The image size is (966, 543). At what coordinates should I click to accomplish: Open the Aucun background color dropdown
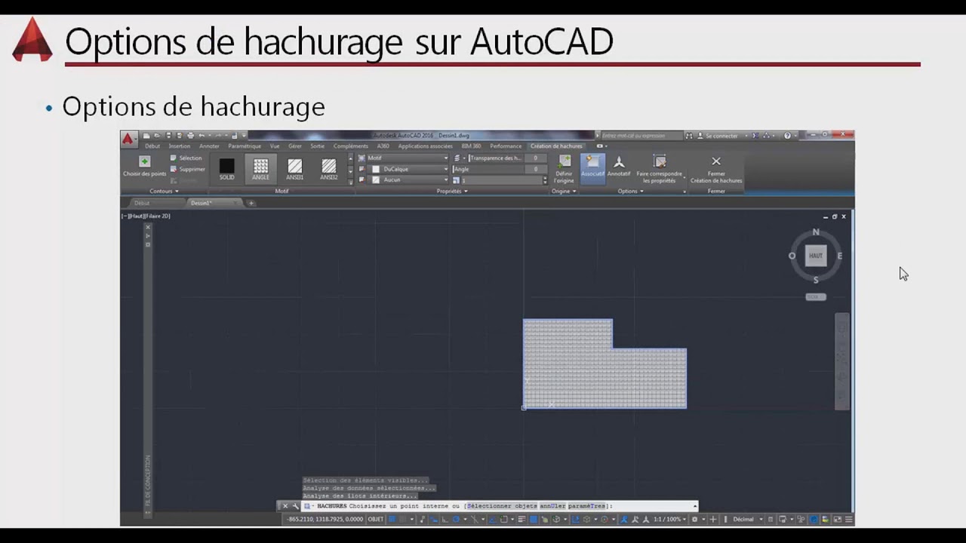pyautogui.click(x=408, y=180)
